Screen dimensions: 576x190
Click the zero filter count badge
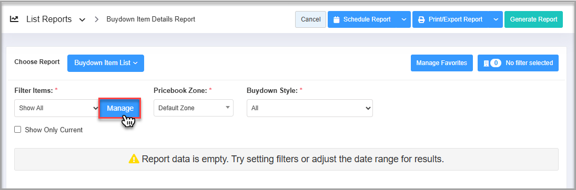(496, 63)
